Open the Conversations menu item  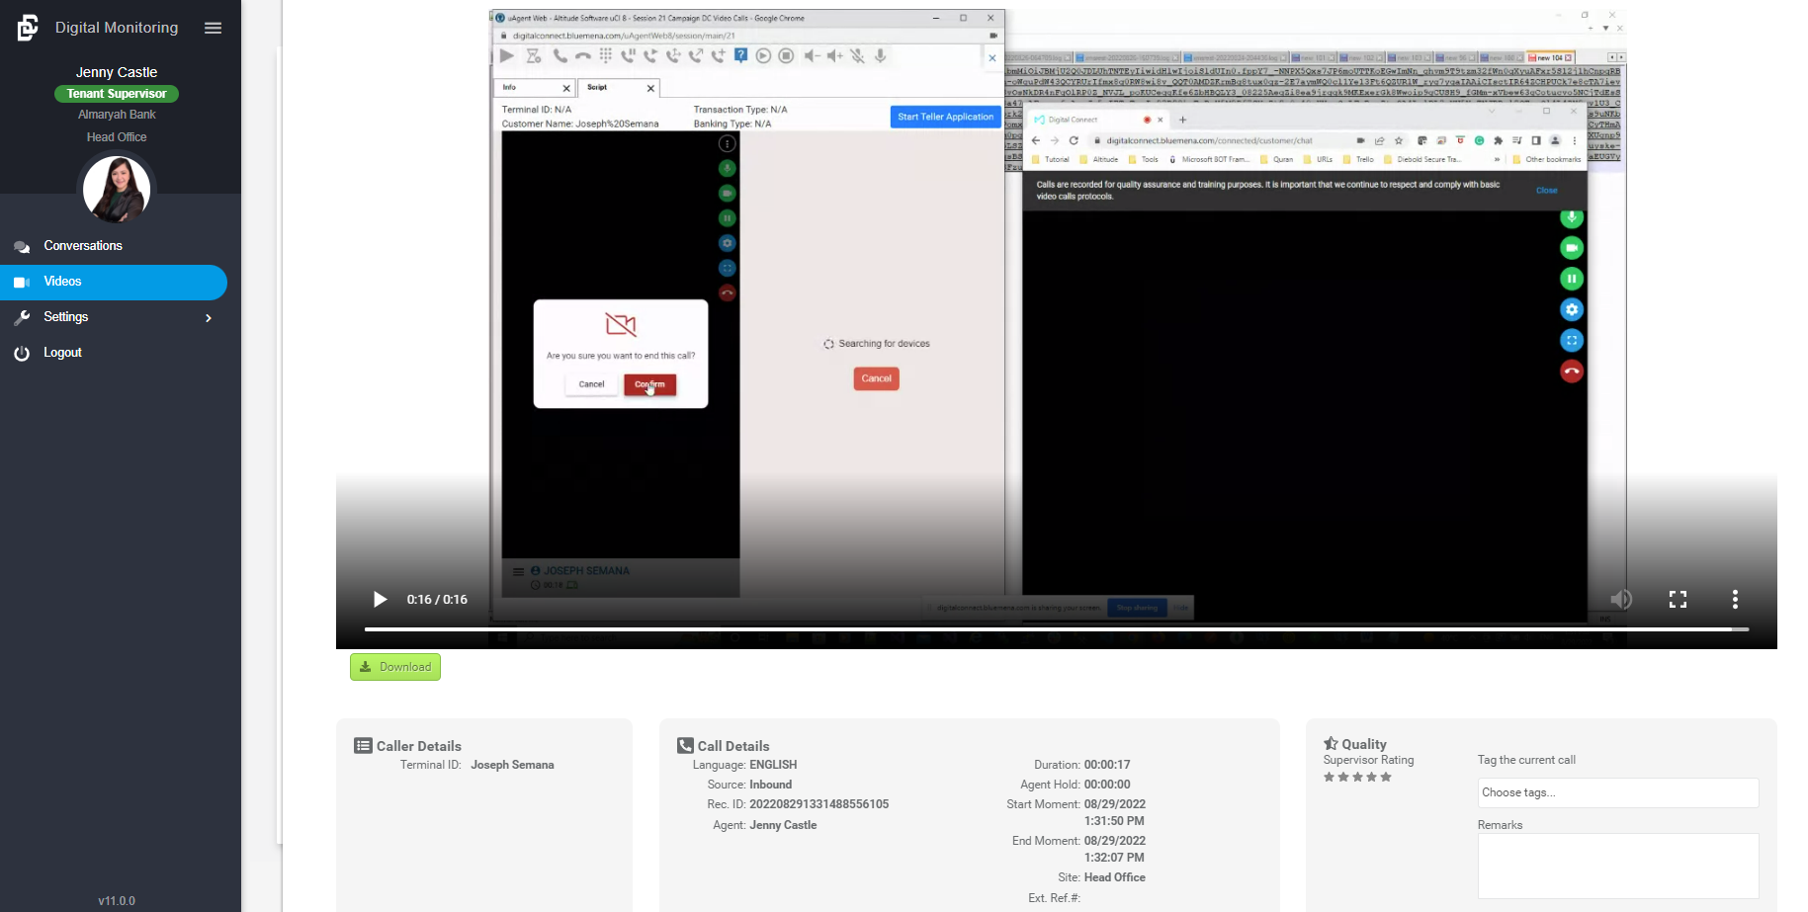point(83,246)
